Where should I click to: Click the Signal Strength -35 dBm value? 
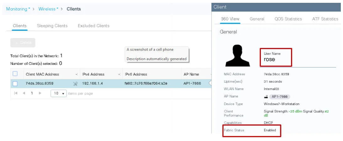pyautogui.click(x=295, y=111)
